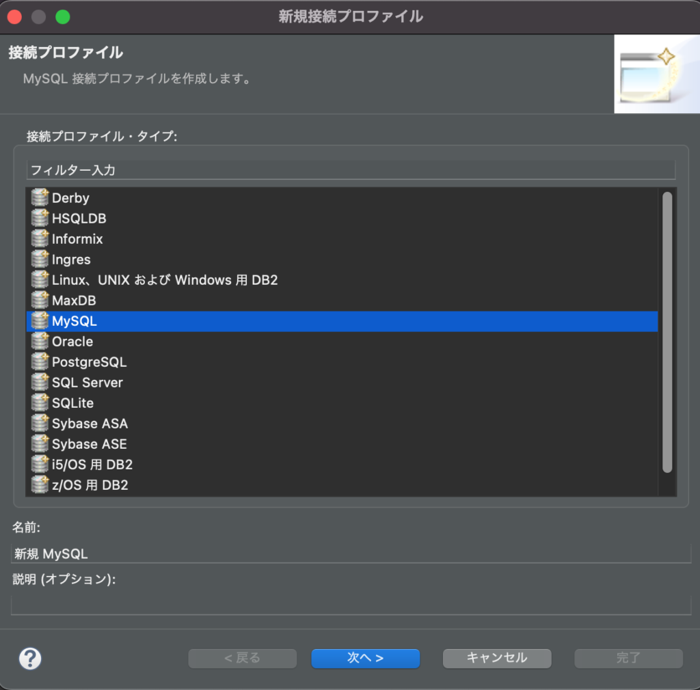Pick MaxDB connection type
This screenshot has width=700, height=690.
(342, 300)
